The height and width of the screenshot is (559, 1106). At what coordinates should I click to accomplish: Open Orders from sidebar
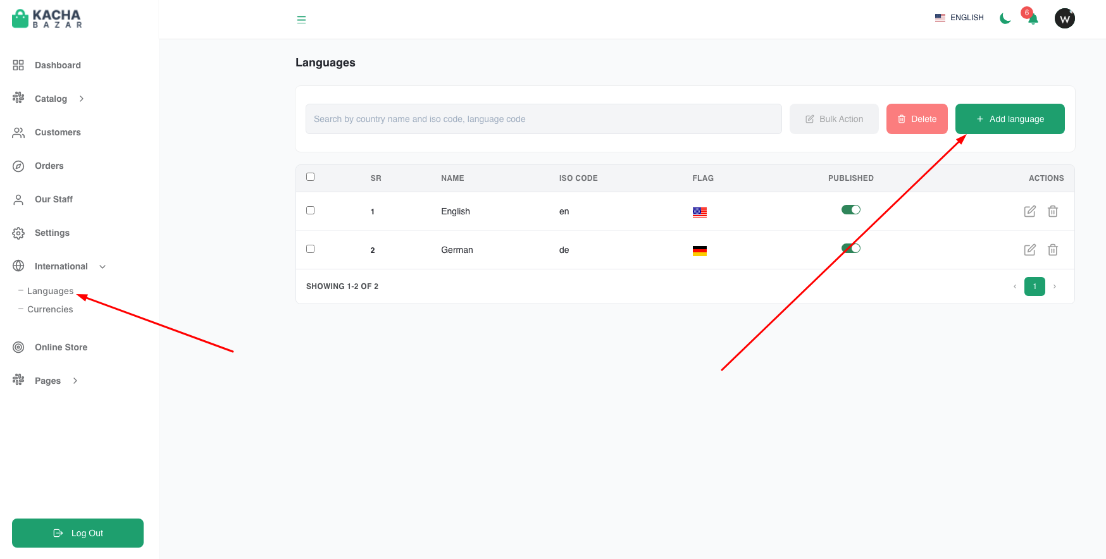pos(49,166)
